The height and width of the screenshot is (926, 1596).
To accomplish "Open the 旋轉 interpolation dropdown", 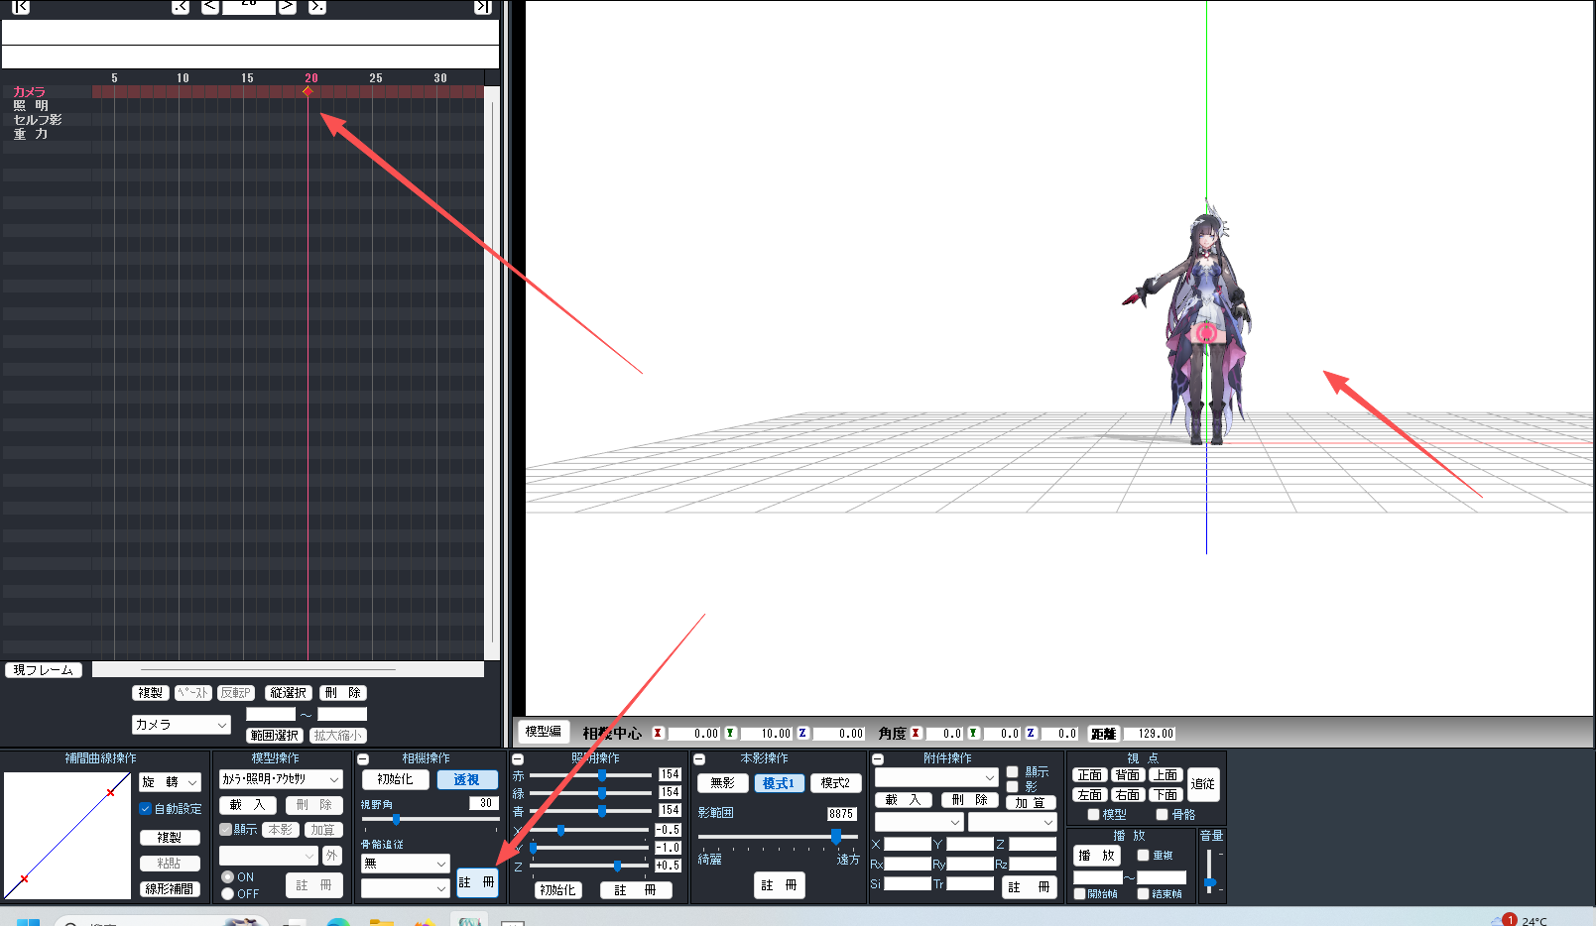I will 170,782.
